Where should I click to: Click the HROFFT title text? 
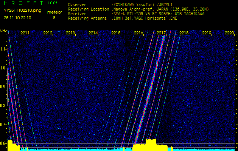click(20, 3)
